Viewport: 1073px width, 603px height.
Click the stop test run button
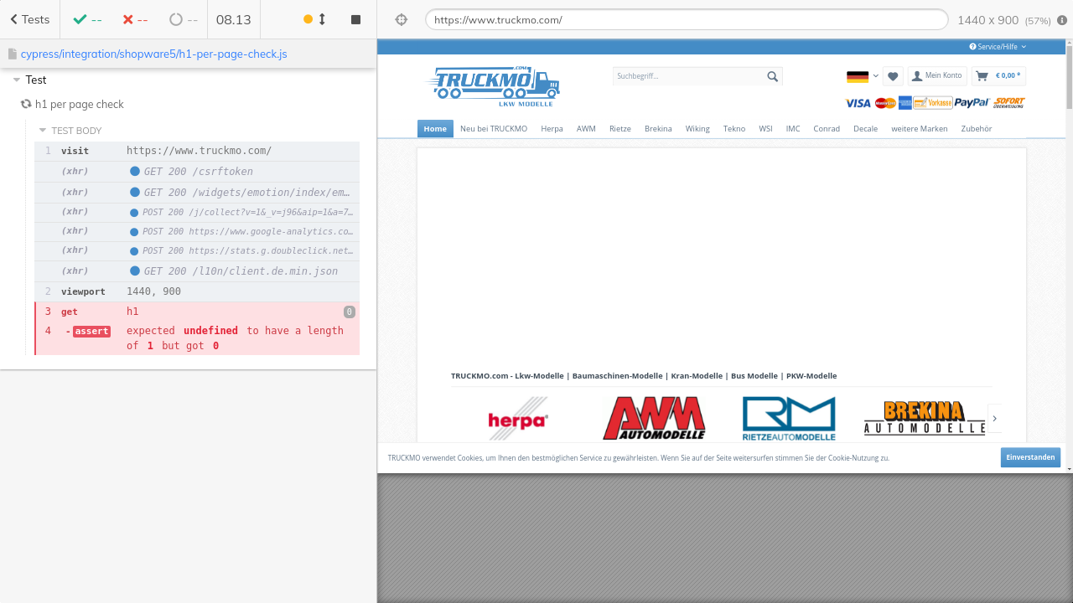coord(355,19)
